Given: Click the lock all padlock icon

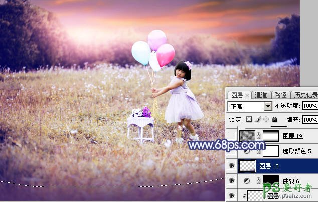Looking at the screenshot, I should click(274, 120).
